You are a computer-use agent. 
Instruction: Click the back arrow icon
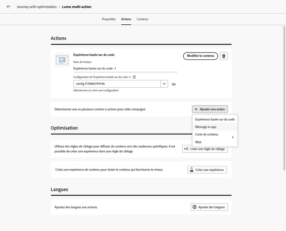pyautogui.click(x=8, y=7)
